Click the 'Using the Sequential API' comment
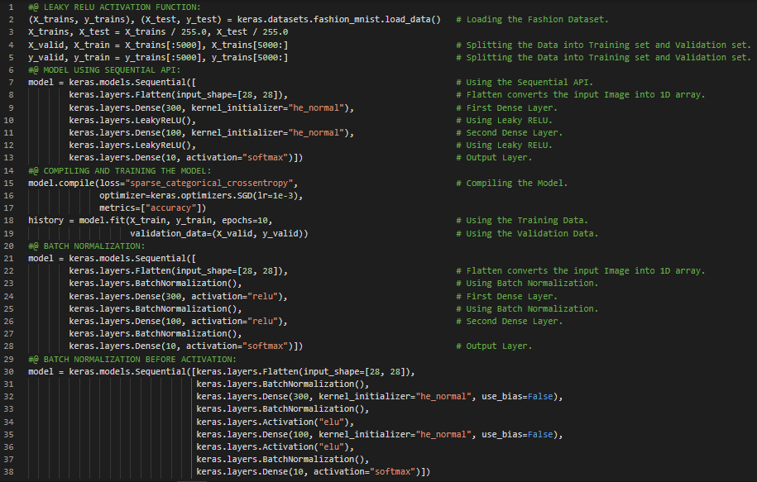Image resolution: width=757 pixels, height=482 pixels. 529,83
